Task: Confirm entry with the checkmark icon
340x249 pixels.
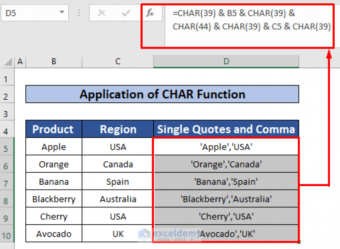Action: 126,13
